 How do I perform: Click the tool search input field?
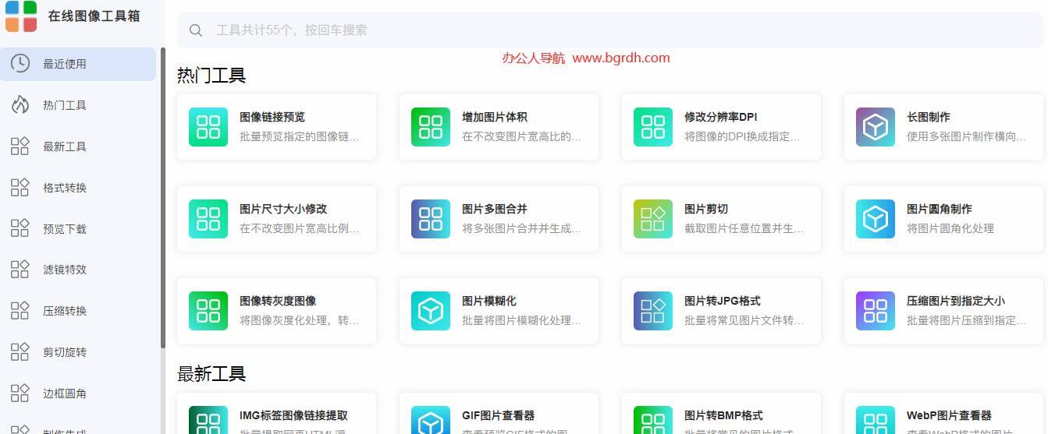pos(610,30)
